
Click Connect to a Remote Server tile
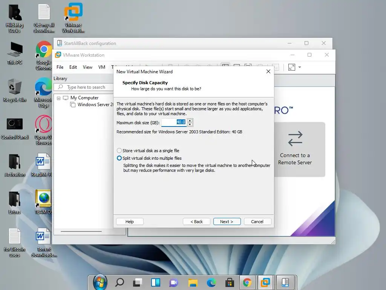(x=299, y=149)
